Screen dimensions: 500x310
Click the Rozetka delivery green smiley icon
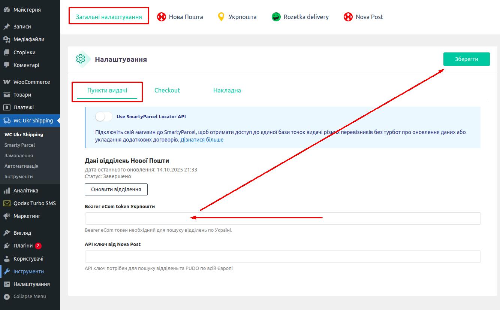pyautogui.click(x=276, y=17)
